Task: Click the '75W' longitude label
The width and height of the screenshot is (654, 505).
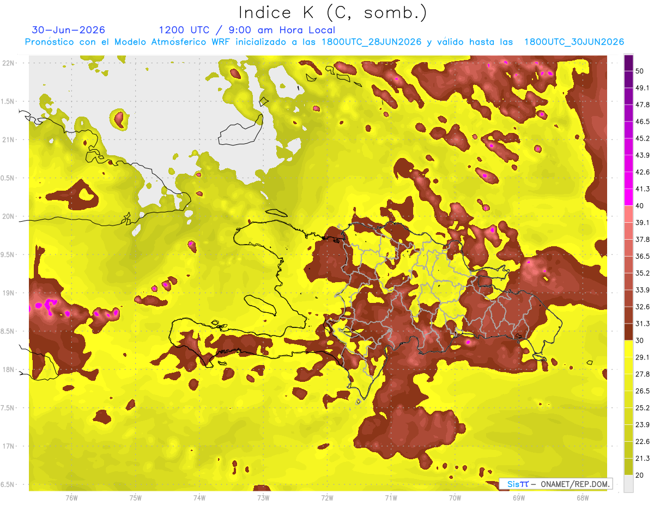Action: click(136, 498)
